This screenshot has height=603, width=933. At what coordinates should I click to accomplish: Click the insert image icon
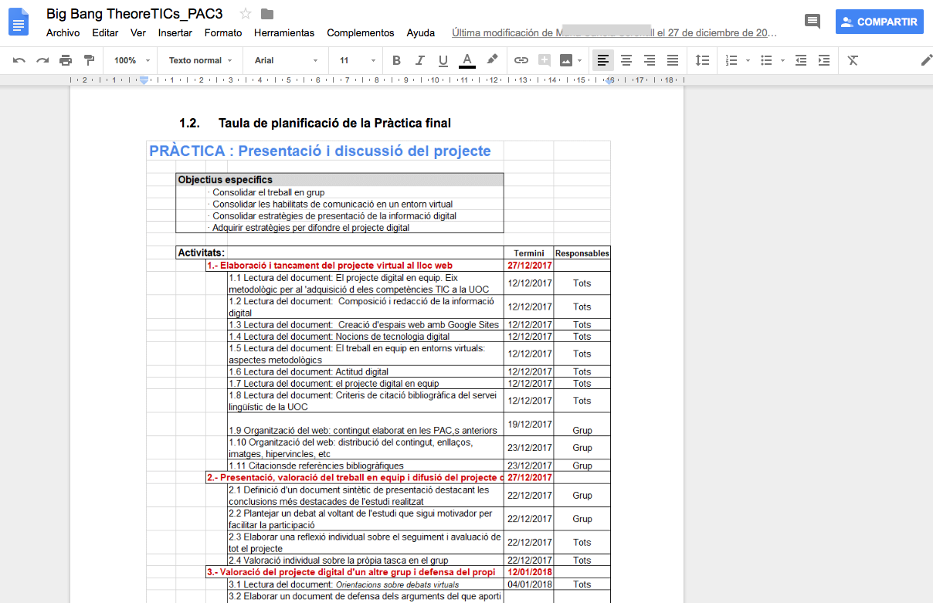pyautogui.click(x=566, y=60)
